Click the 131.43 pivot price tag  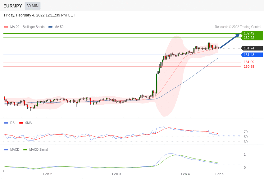[x=252, y=55]
